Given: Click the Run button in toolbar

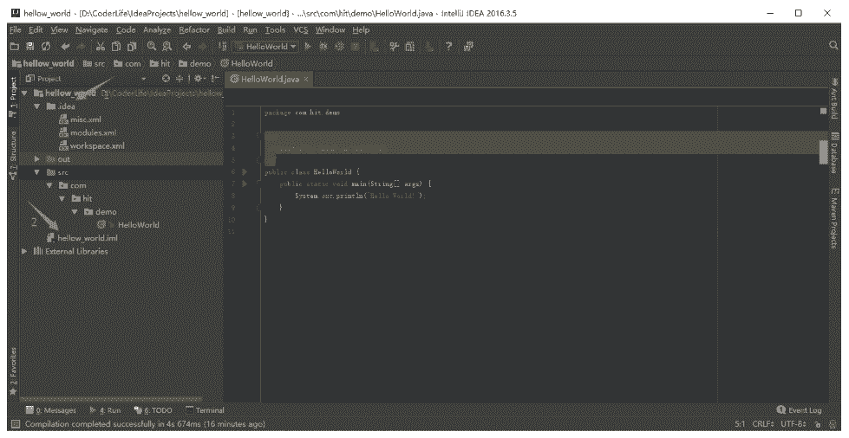Looking at the screenshot, I should (x=308, y=46).
